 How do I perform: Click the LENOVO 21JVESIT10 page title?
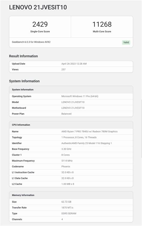(x=38, y=7)
